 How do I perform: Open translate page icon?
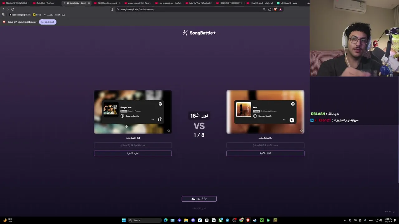tap(264, 9)
